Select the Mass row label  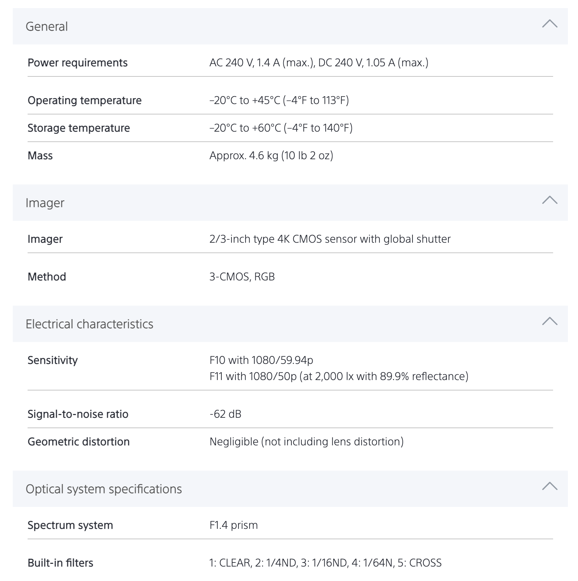[x=40, y=156]
